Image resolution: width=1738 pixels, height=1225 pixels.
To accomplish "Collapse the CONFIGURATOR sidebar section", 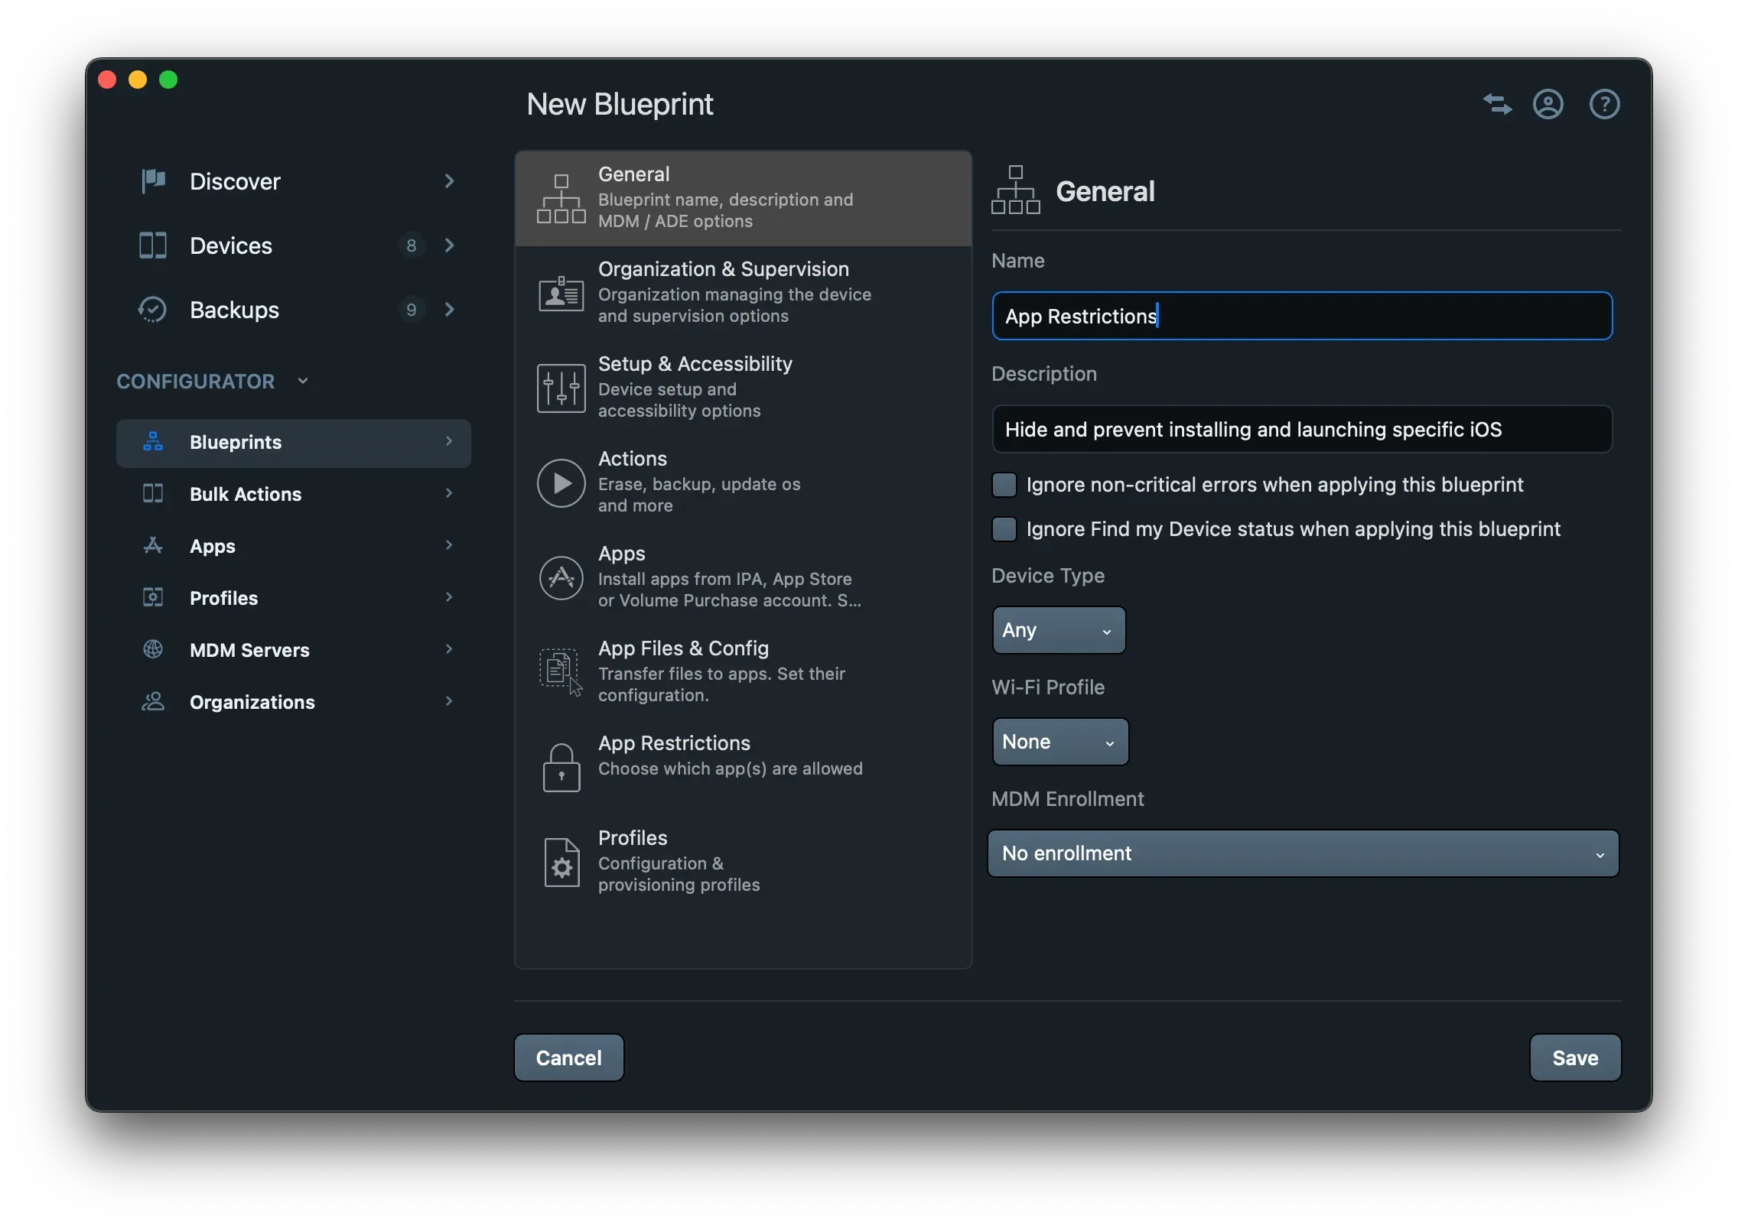I will (303, 381).
